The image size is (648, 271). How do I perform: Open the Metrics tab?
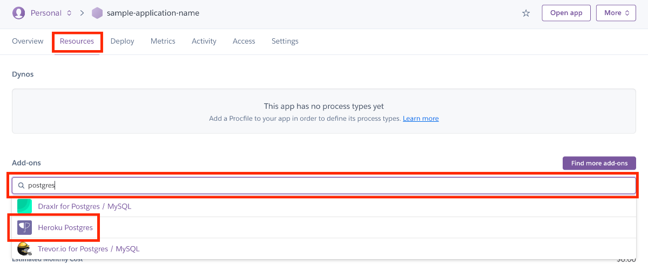click(163, 41)
